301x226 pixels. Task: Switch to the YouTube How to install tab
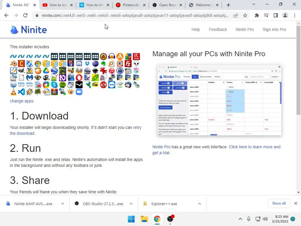pos(58,5)
